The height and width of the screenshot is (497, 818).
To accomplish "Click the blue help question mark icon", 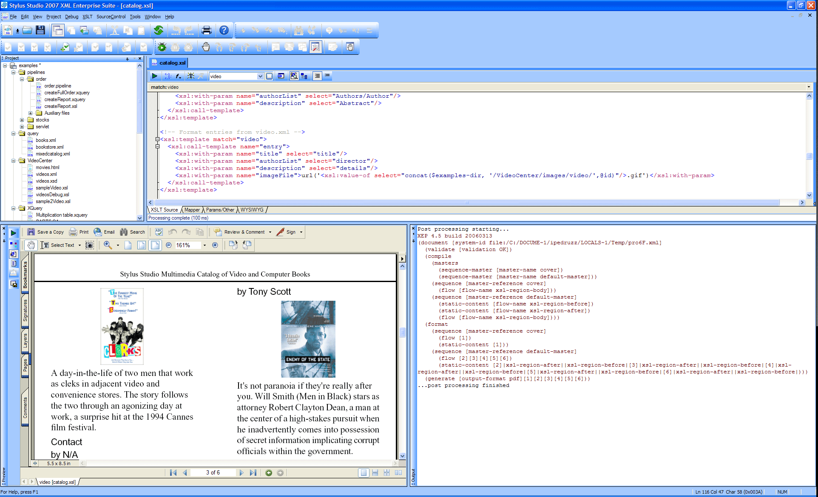I will (224, 30).
